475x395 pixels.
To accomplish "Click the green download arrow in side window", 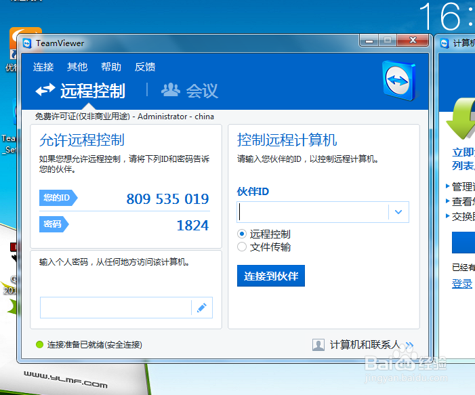I will tap(461, 119).
